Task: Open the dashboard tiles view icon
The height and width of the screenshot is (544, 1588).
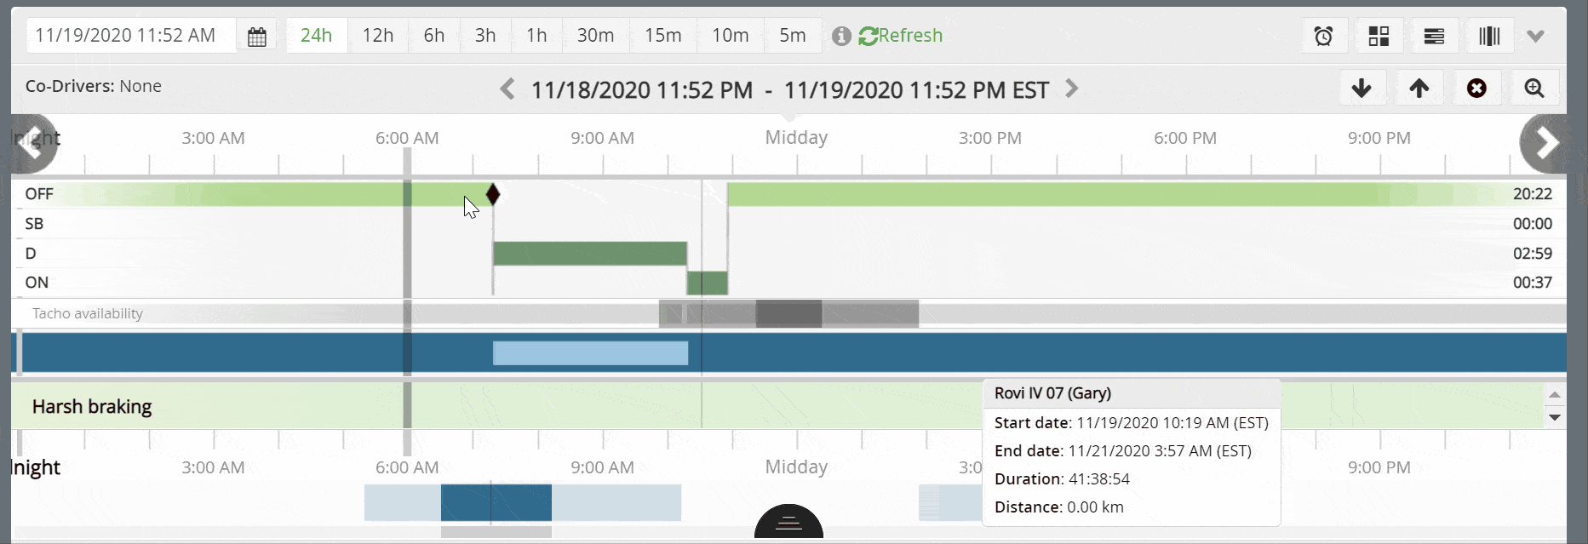Action: point(1379,36)
